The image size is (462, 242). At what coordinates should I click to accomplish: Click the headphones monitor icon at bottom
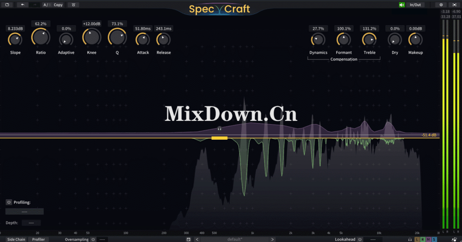tap(410, 240)
